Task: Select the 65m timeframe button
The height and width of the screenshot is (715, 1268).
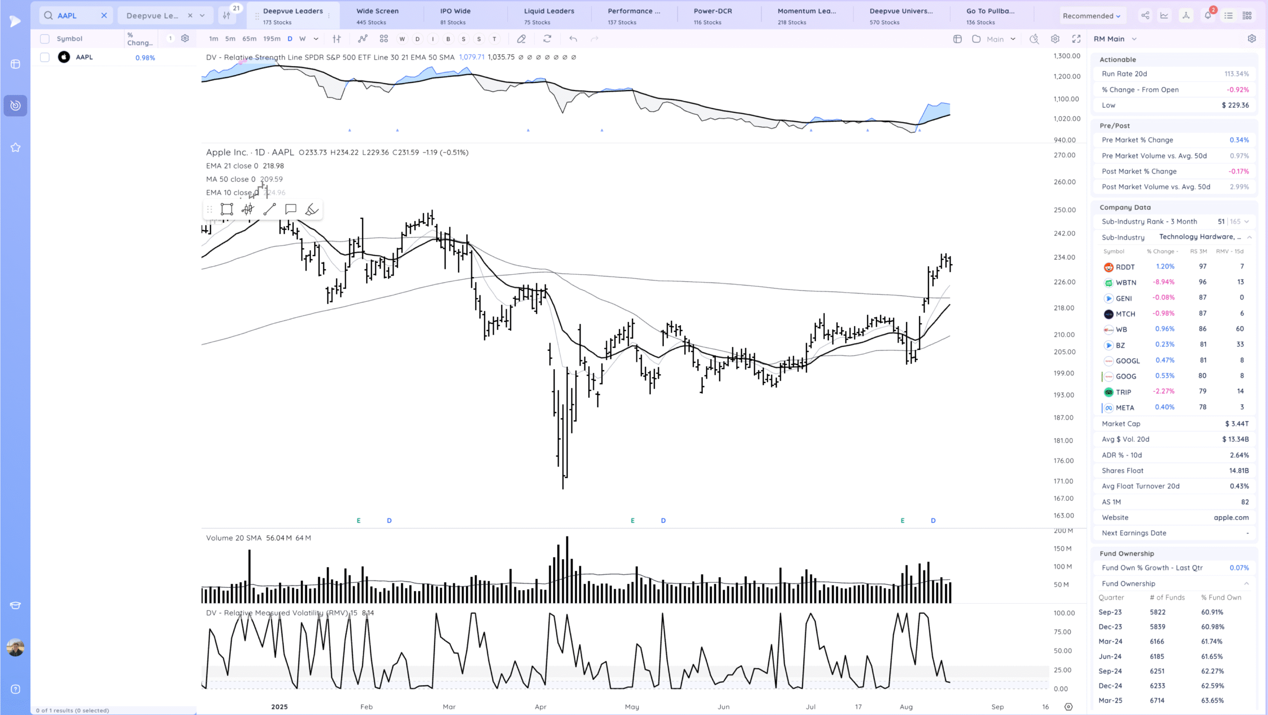Action: tap(249, 39)
